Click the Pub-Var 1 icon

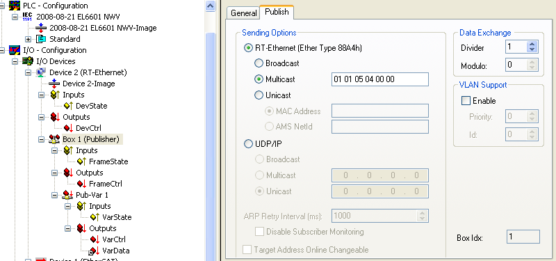coord(67,195)
